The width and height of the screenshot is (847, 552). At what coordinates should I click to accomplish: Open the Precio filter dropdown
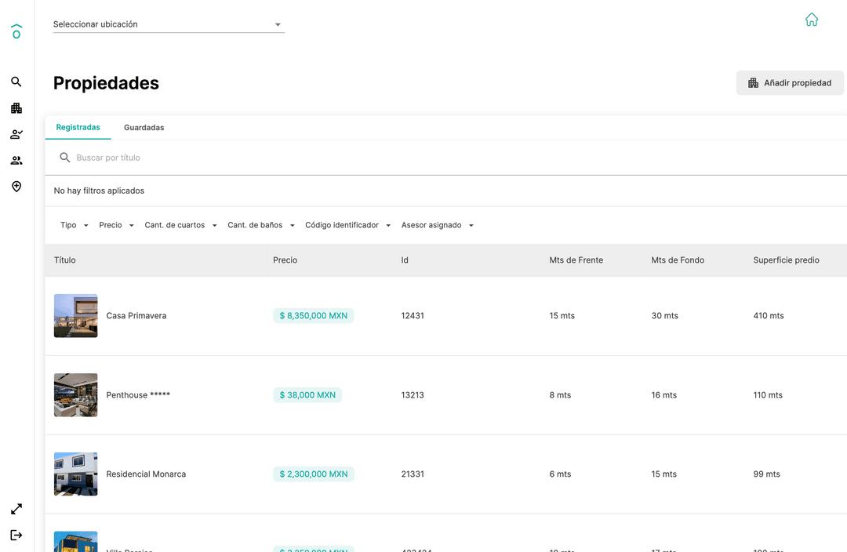click(x=116, y=225)
